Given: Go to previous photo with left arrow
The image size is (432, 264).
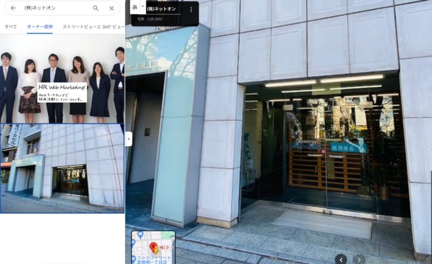Looking at the screenshot, I should click(341, 260).
